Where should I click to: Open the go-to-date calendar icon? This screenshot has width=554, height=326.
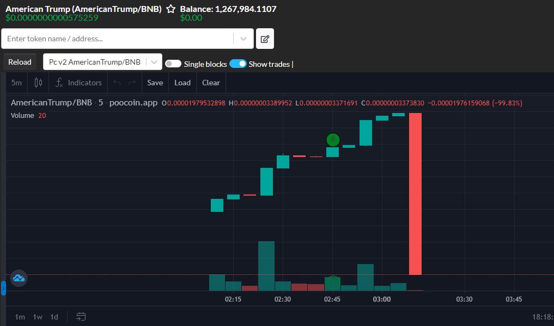(x=81, y=316)
